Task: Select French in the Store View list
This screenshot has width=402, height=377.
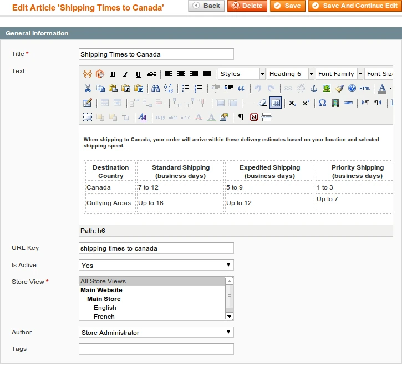Action: (x=104, y=317)
